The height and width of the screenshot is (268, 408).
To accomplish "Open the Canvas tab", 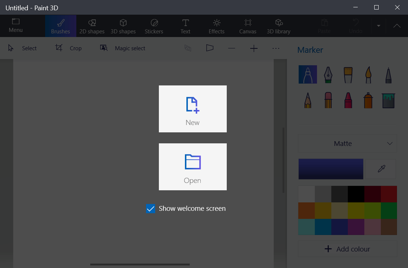I will click(x=248, y=26).
